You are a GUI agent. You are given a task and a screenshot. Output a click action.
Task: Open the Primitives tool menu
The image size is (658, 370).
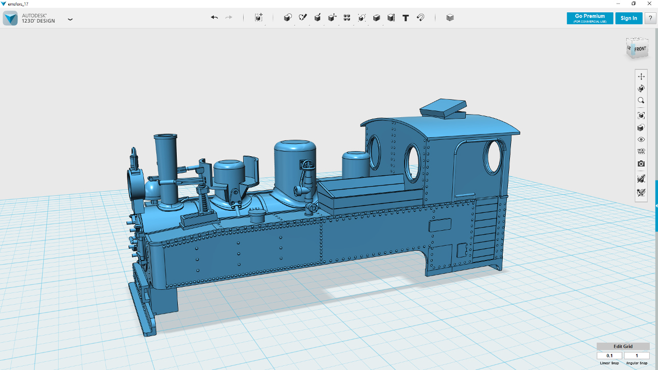(x=288, y=17)
